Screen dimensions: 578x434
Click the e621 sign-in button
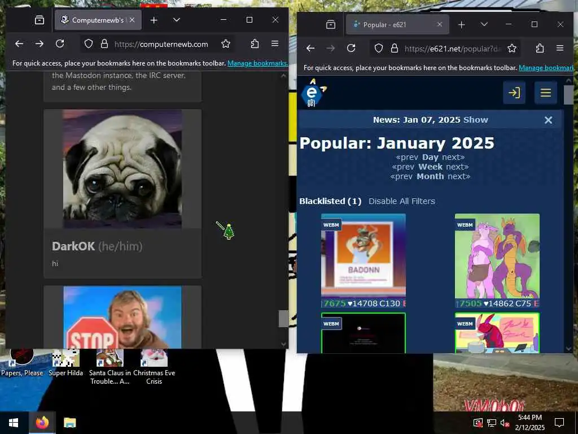tap(514, 93)
